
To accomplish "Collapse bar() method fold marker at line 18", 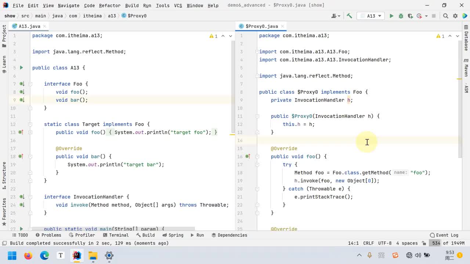I will tap(30, 157).
